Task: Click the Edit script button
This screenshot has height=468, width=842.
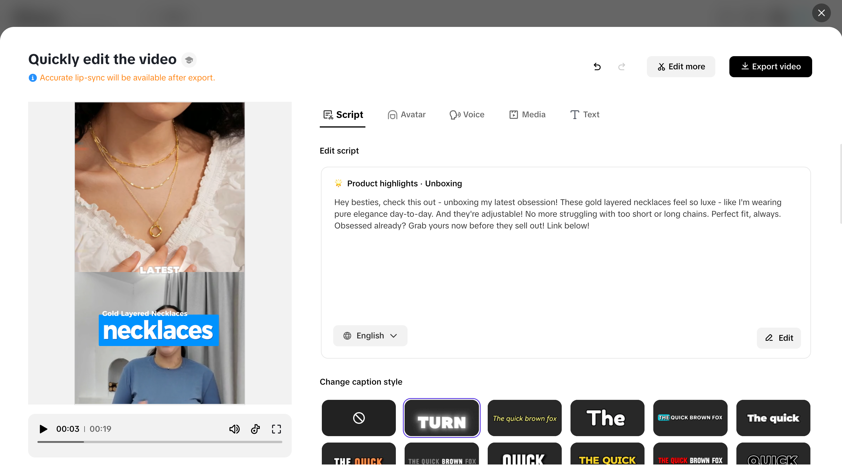Action: [779, 338]
